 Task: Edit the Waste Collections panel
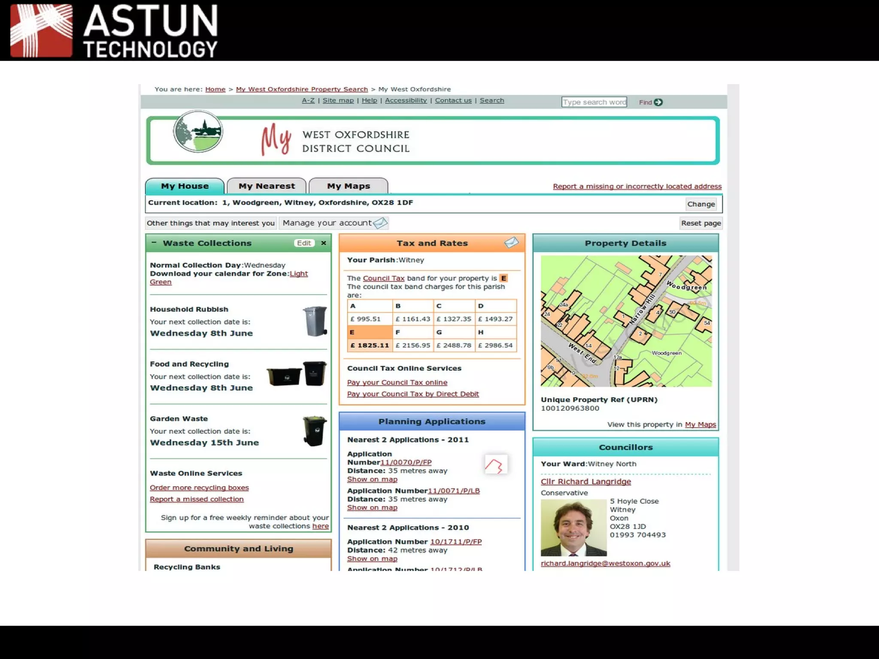click(x=304, y=243)
